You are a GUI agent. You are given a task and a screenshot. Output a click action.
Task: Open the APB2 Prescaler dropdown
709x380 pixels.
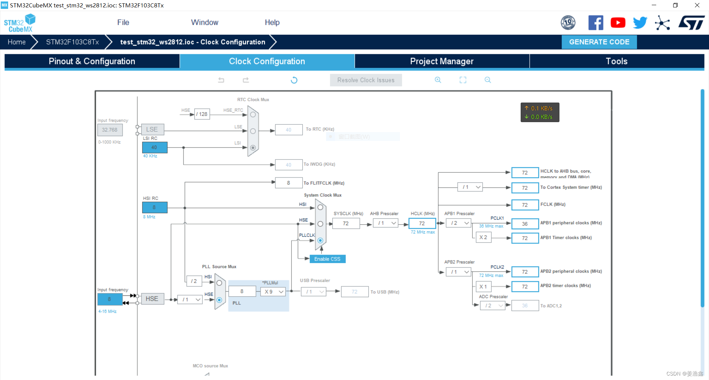click(x=458, y=272)
